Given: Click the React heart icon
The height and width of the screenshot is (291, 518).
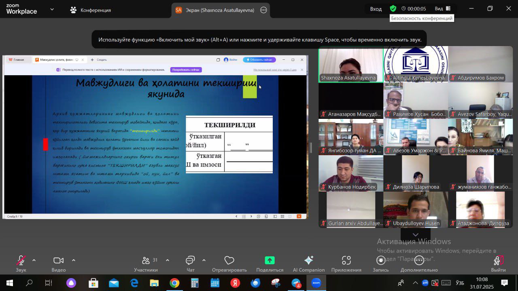Looking at the screenshot, I should tap(229, 261).
